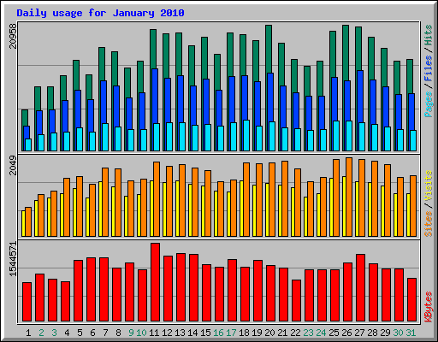The width and height of the screenshot is (438, 342).
Task: Click the yellow Sites bar for day 7
Action: click(x=100, y=209)
